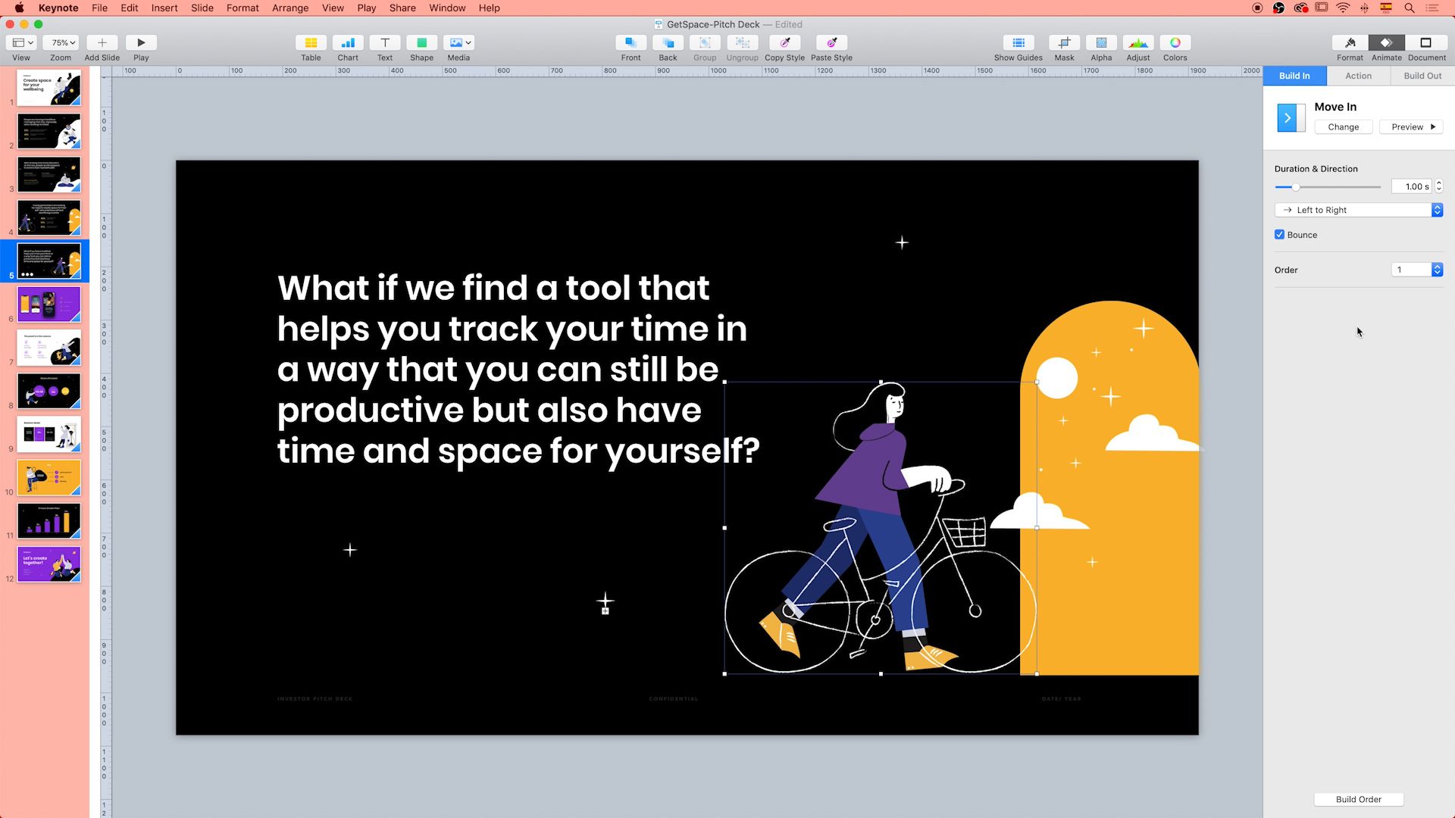Select slide 3 thumbnail
The image size is (1455, 818).
pyautogui.click(x=48, y=174)
